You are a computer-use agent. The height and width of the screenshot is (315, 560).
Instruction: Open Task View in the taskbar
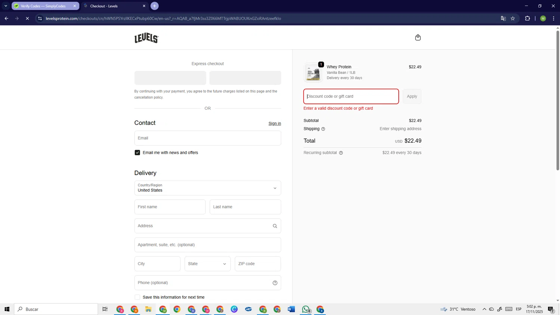click(105, 309)
